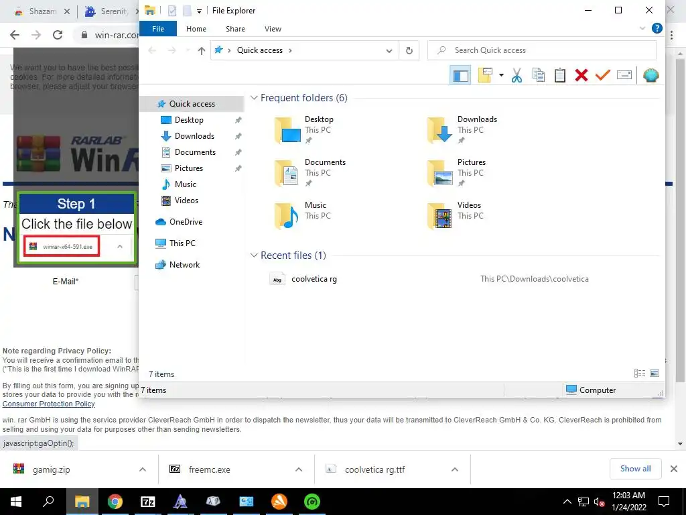This screenshot has height=515, width=686.
Task: Select Quick access in navigation pane
Action: (x=192, y=104)
